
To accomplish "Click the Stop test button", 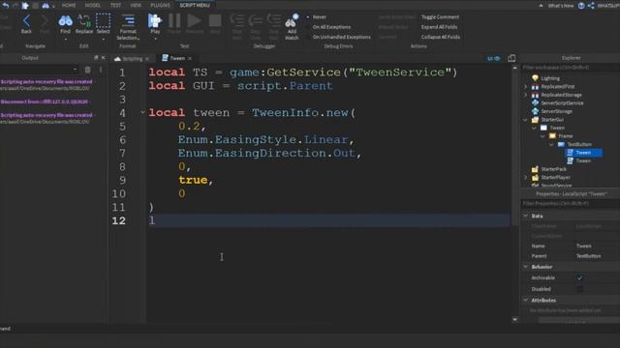I will (x=215, y=20).
